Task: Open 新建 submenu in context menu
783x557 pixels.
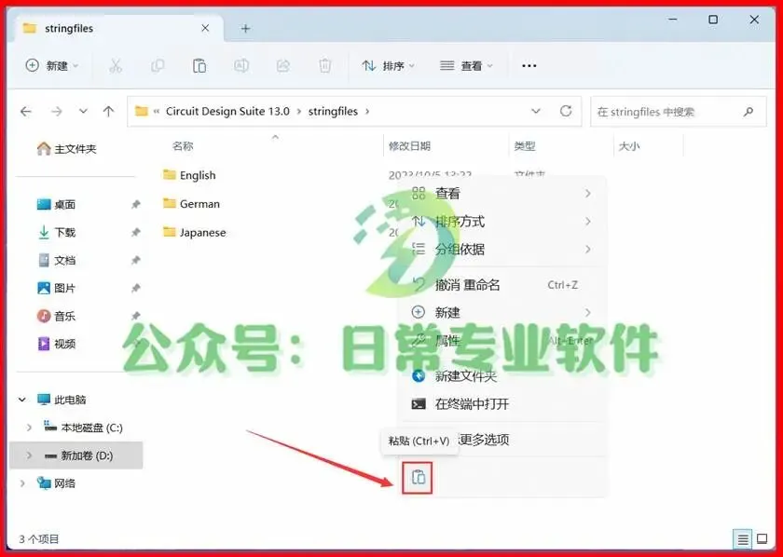Action: click(501, 312)
